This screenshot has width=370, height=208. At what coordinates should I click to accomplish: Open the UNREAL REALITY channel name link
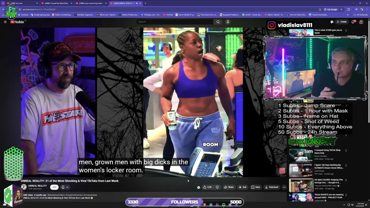point(37,186)
